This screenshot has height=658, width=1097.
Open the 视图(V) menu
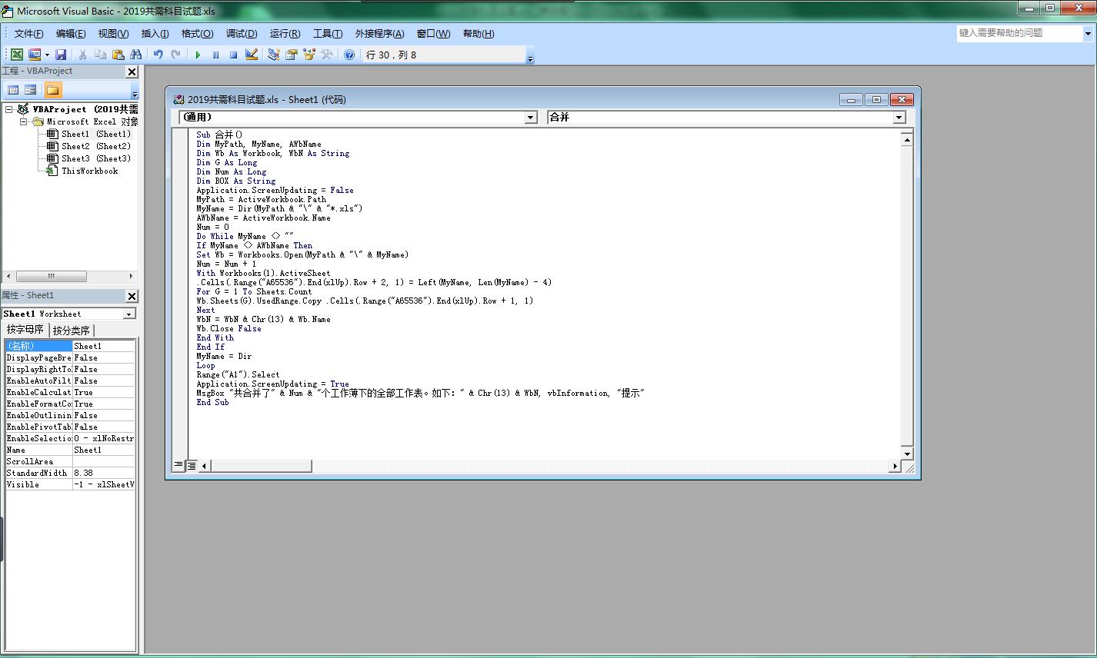click(x=113, y=33)
